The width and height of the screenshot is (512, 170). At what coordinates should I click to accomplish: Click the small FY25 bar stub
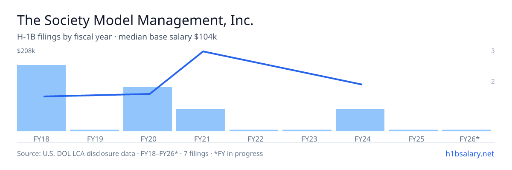pyautogui.click(x=413, y=130)
